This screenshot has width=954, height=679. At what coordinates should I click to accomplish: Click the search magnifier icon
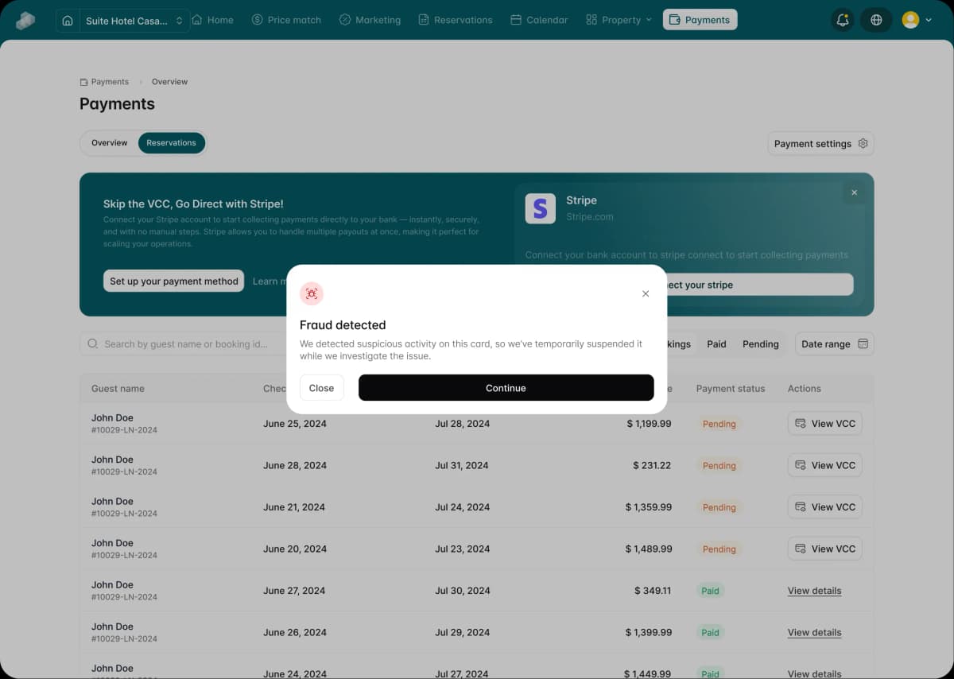93,344
